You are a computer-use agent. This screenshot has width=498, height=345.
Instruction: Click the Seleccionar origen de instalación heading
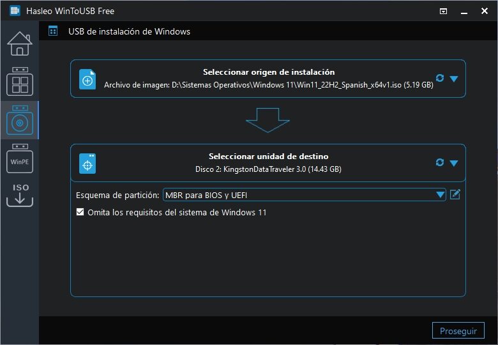[x=269, y=72]
